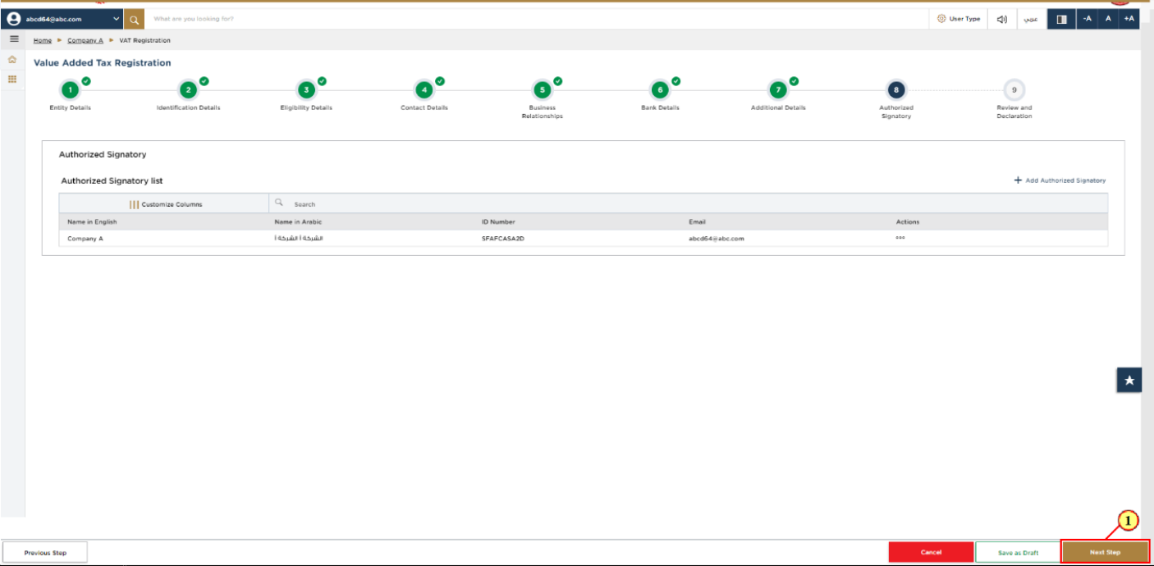The image size is (1154, 566).
Task: Click the Value Added Tax Registration heading
Action: [103, 63]
